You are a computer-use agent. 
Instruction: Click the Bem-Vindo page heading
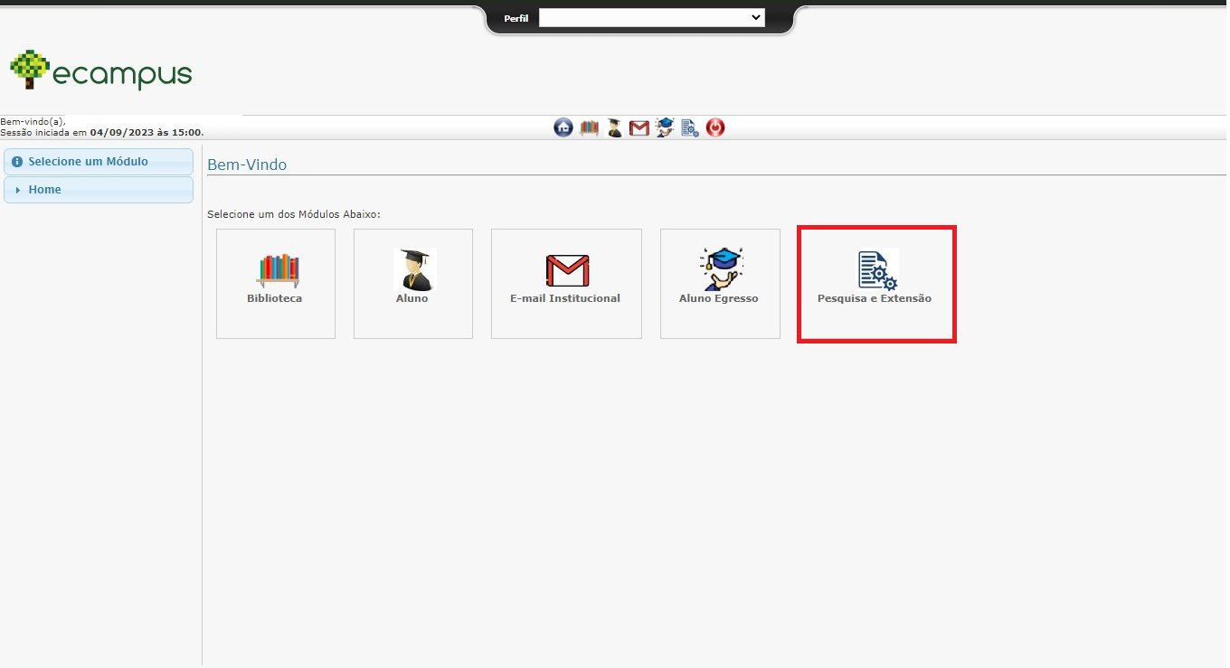pyautogui.click(x=247, y=165)
